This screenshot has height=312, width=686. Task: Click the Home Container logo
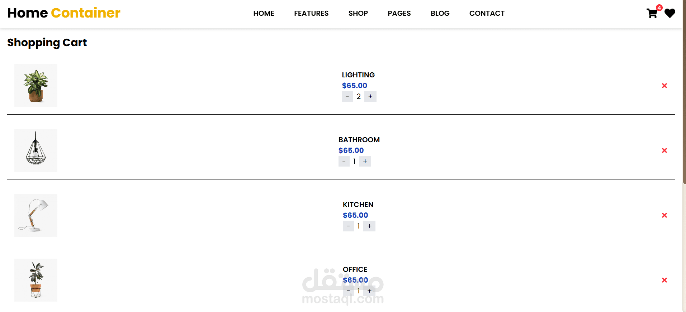click(x=64, y=13)
